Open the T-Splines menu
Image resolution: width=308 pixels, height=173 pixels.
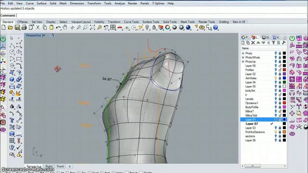point(158,3)
